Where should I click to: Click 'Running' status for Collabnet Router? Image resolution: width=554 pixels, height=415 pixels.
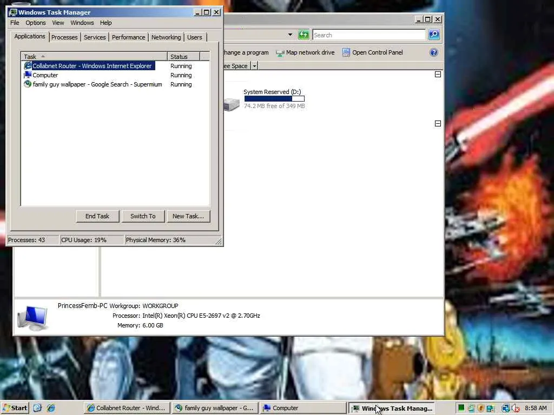181,66
